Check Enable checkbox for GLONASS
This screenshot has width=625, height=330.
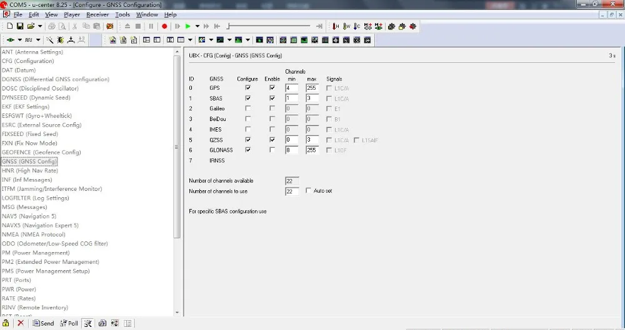(272, 150)
